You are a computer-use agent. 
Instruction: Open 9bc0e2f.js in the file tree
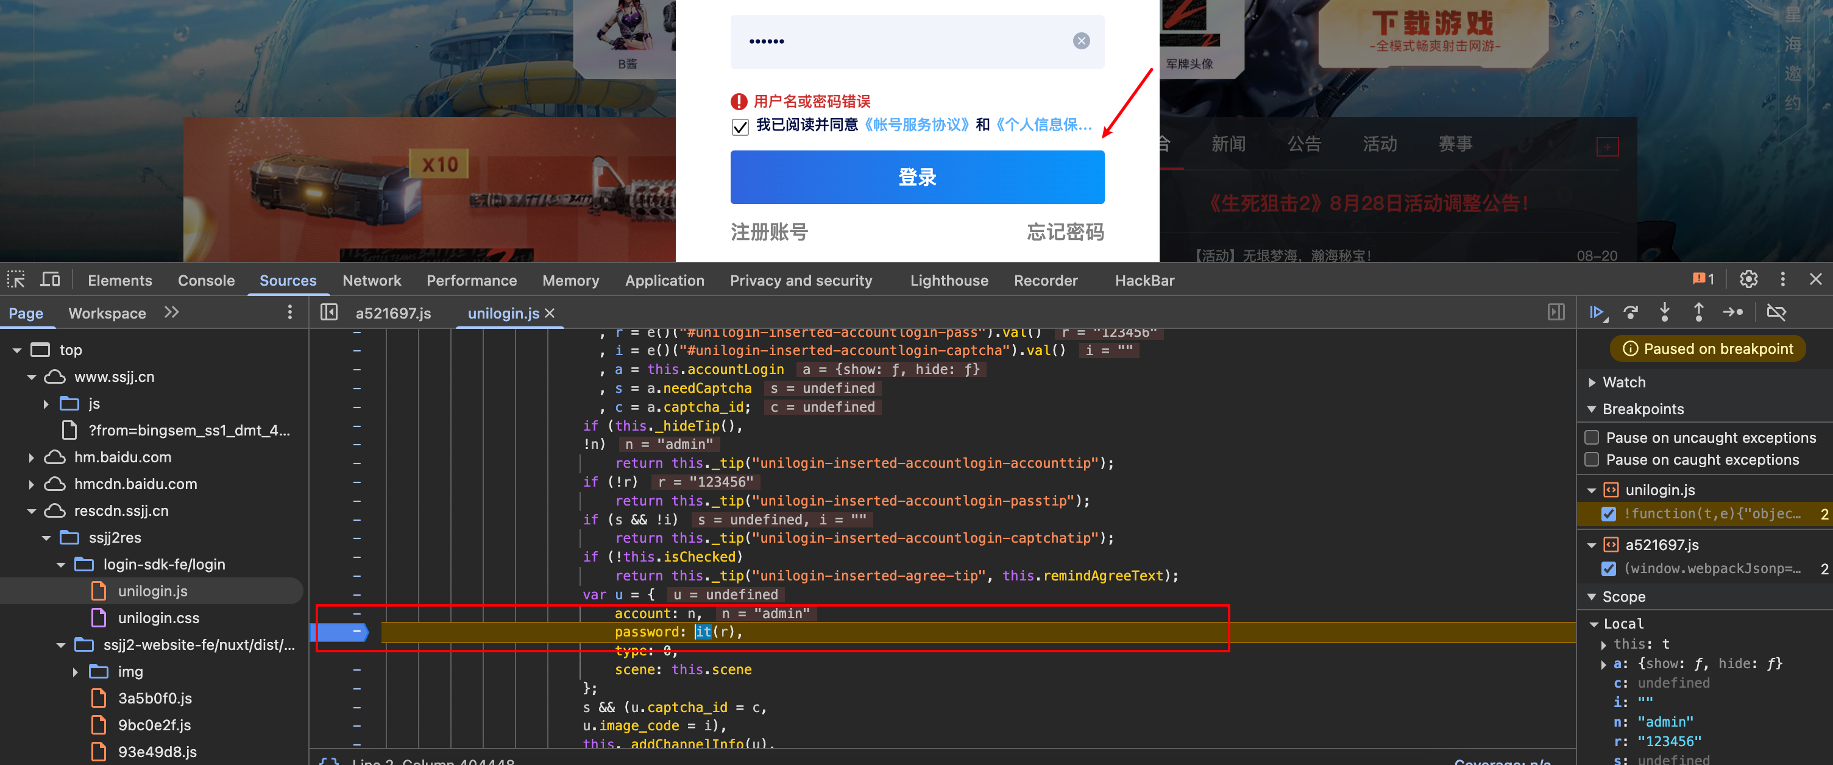154,725
